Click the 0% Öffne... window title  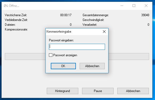(x=11, y=6)
